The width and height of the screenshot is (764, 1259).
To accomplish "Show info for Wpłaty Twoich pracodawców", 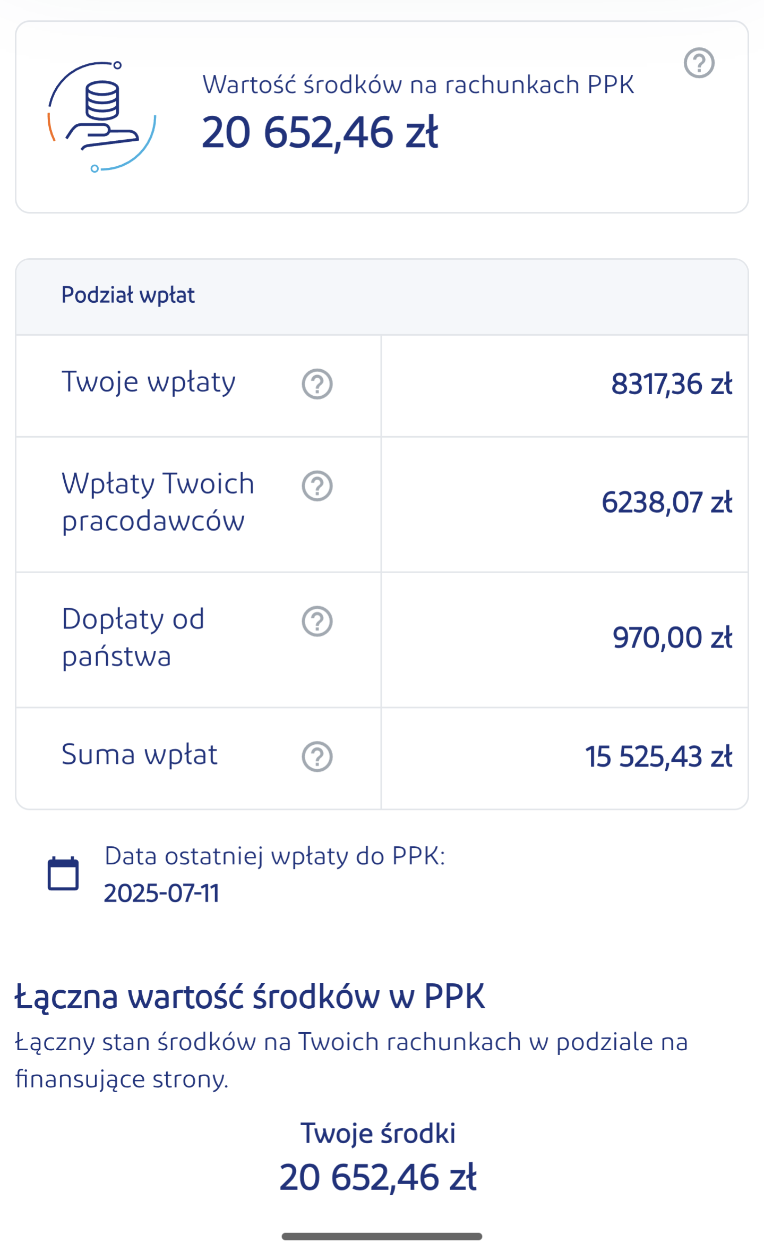I will click(317, 486).
